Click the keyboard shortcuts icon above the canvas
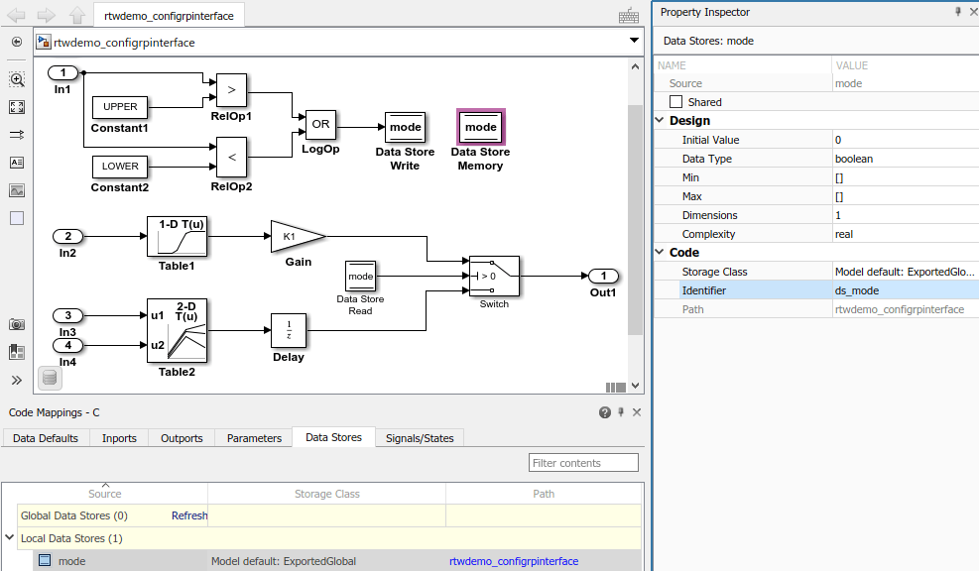The image size is (979, 571). click(628, 16)
